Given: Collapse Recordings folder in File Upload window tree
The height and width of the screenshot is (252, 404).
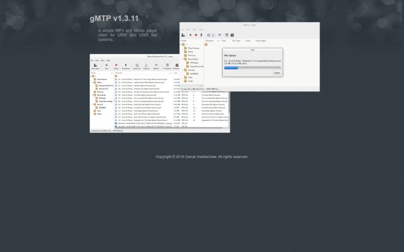Looking at the screenshot, I should coord(183,59).
